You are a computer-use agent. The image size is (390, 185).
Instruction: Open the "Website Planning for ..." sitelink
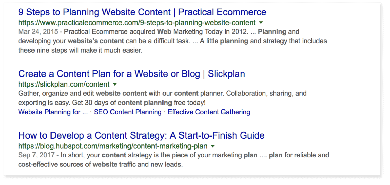tap(52, 112)
